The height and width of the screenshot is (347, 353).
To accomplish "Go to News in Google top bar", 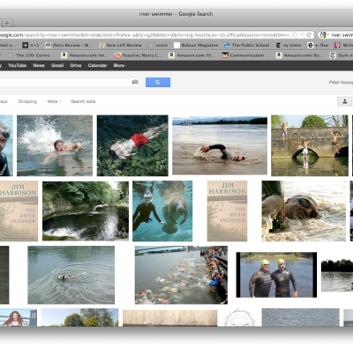I will pyautogui.click(x=39, y=65).
